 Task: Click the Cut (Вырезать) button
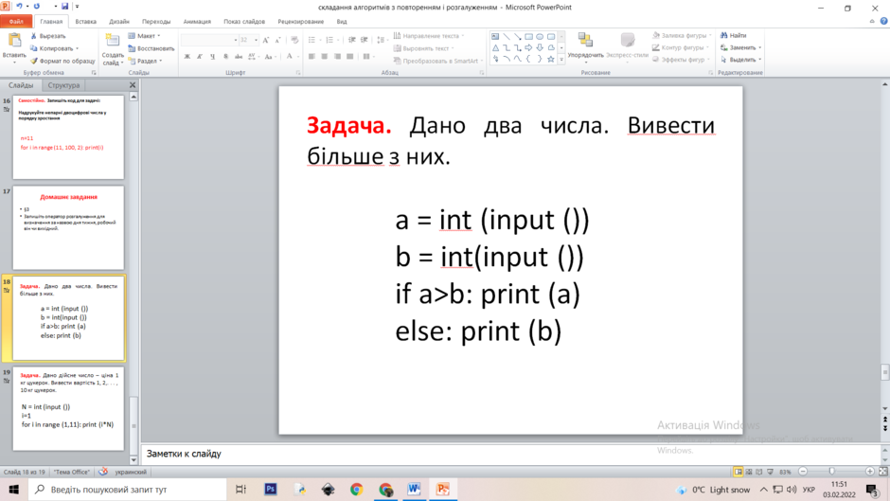point(47,36)
